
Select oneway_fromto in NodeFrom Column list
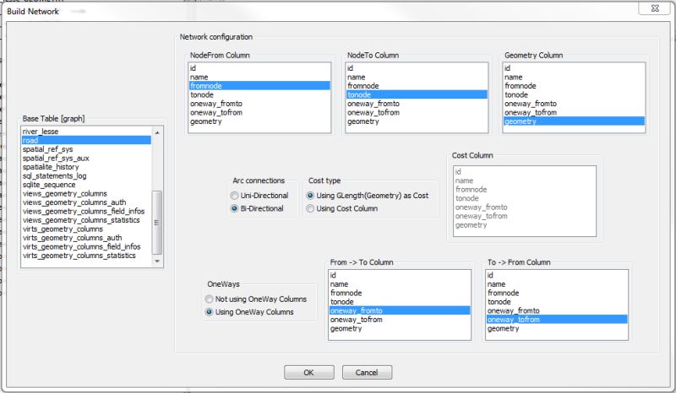[x=259, y=103]
